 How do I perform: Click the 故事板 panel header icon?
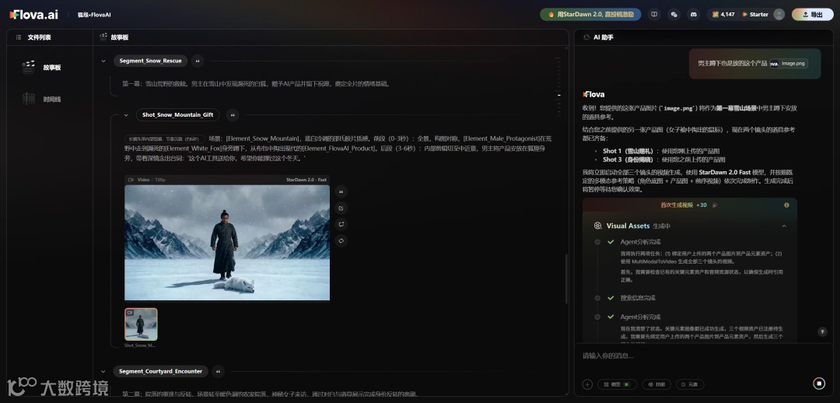[103, 37]
